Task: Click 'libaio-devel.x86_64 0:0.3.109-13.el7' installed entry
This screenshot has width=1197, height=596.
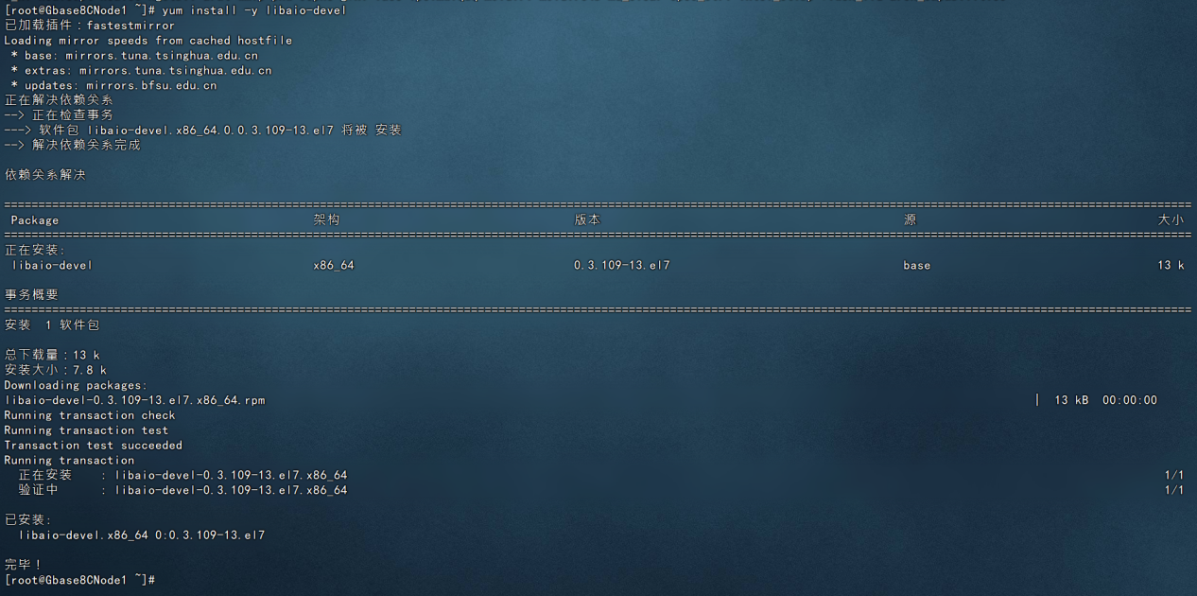Action: click(x=142, y=535)
